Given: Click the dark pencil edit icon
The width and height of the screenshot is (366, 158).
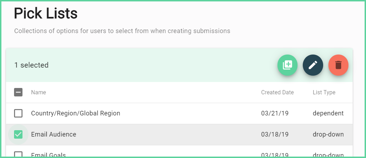Looking at the screenshot, I should pos(313,65).
